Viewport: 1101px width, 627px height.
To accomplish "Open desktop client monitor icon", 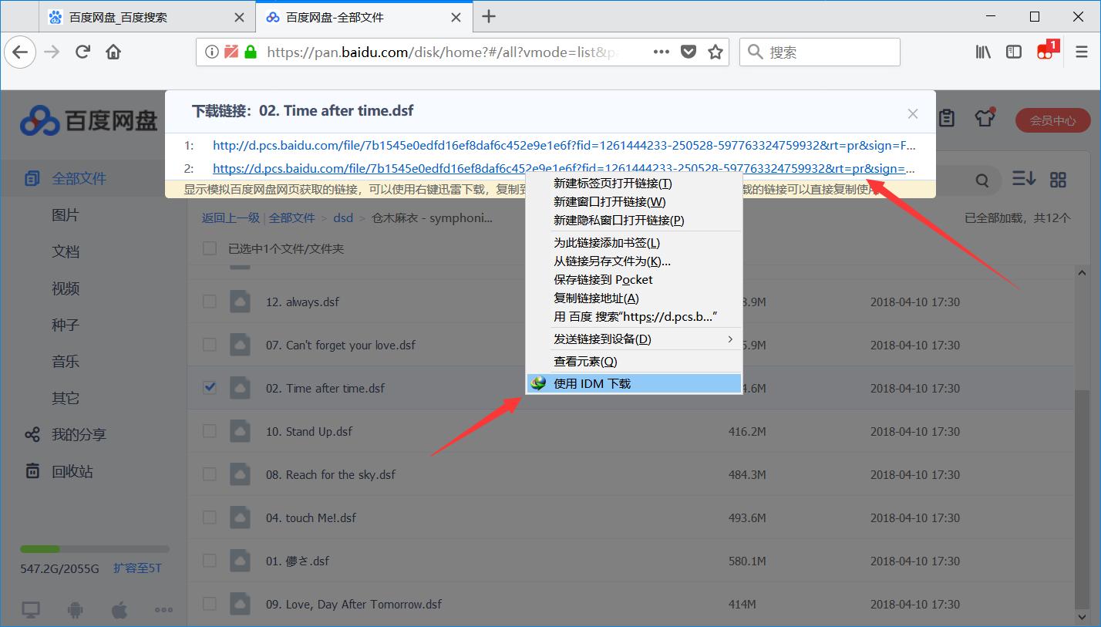I will click(31, 610).
